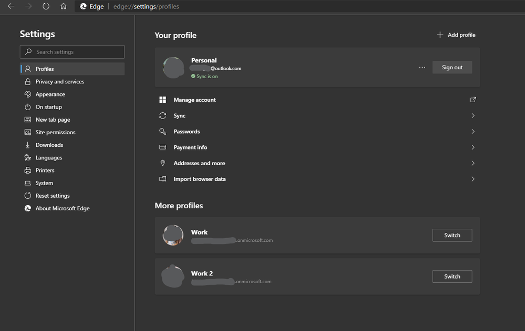
Task: Click the Work 2 profile name
Action: (x=202, y=273)
